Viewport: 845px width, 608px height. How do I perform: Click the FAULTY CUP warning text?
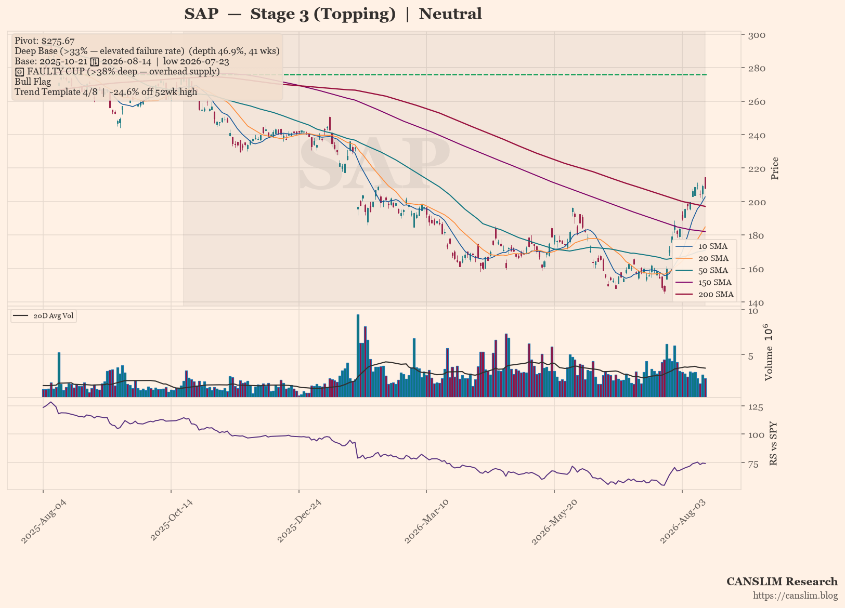pyautogui.click(x=117, y=71)
